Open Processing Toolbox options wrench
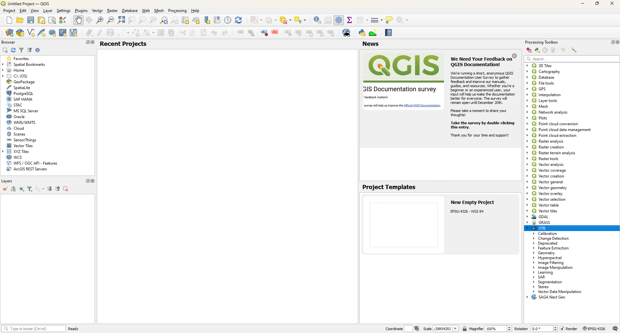The height and width of the screenshot is (333, 620). [574, 50]
